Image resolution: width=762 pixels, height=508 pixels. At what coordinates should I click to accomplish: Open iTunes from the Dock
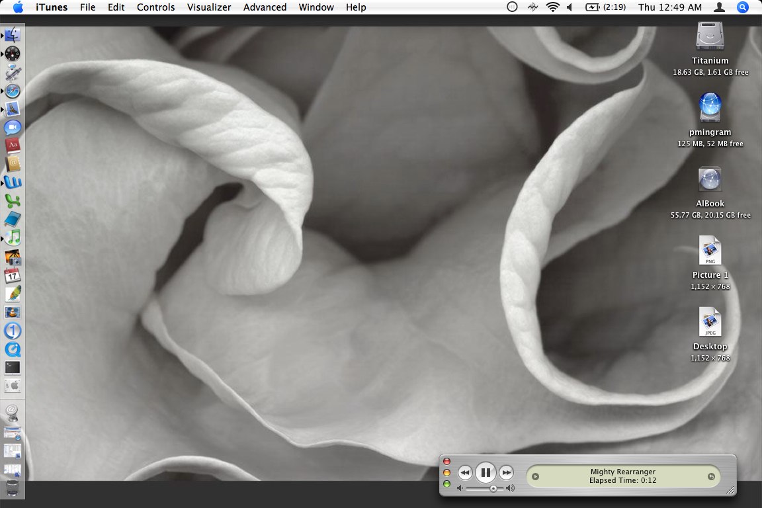point(13,237)
